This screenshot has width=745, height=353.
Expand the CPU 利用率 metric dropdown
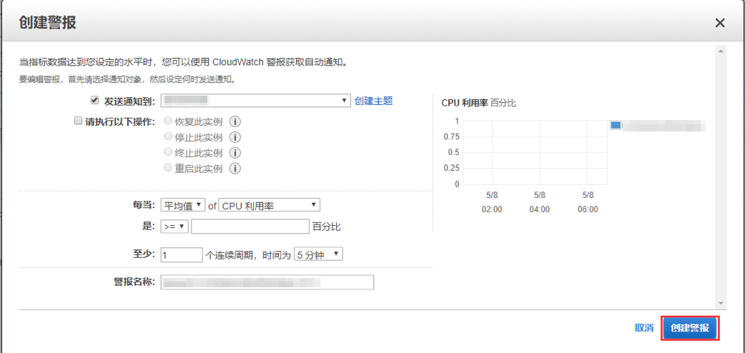269,205
